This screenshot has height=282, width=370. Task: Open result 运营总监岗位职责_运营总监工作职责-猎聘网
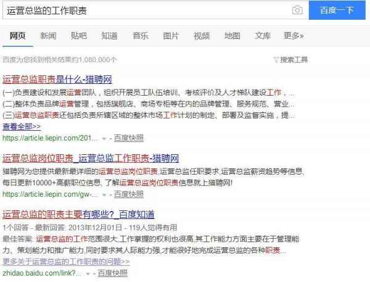pyautogui.click(x=91, y=158)
